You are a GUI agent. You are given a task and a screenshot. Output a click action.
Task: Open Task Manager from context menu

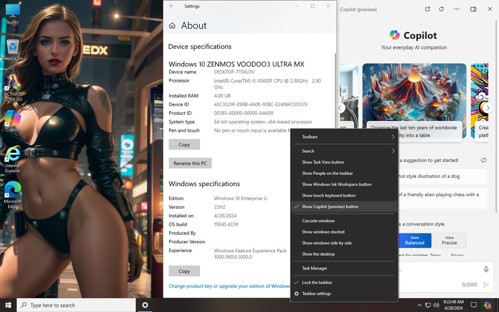point(344,268)
